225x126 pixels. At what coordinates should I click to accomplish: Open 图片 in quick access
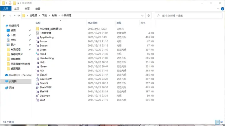[13, 45]
